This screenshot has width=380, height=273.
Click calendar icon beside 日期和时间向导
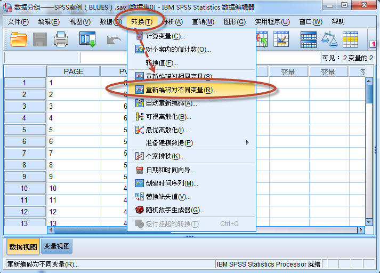(x=139, y=170)
